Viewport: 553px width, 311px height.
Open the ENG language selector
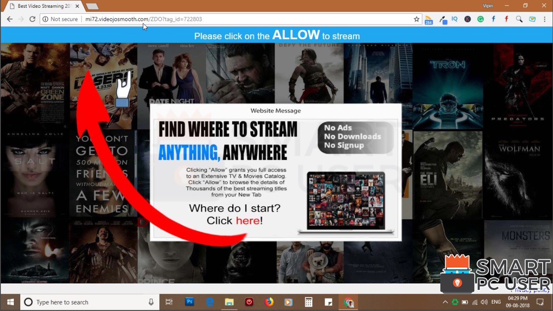[x=496, y=302]
